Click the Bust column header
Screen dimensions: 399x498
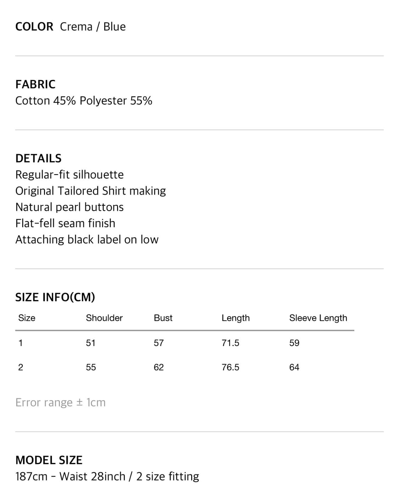pos(163,318)
